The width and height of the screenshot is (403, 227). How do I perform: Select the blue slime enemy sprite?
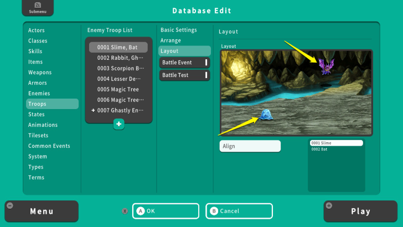266,114
